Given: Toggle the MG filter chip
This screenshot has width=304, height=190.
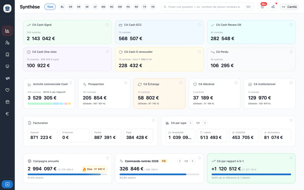Looking at the screenshot, I should 104,7.
